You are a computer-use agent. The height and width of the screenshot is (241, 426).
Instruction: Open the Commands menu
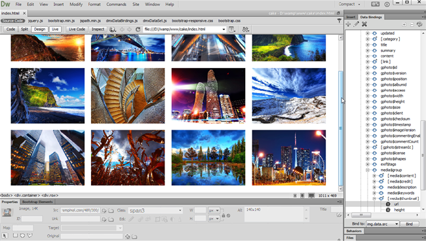pyautogui.click(x=116, y=5)
